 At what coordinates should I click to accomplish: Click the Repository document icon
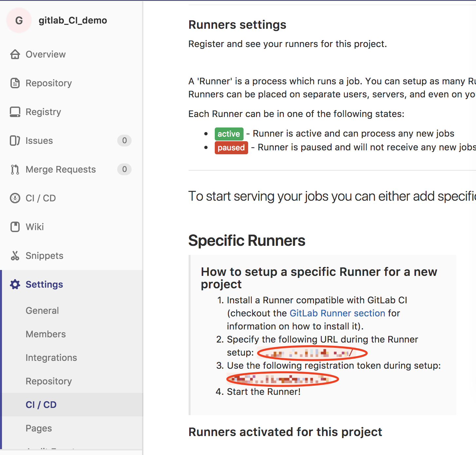tap(15, 83)
